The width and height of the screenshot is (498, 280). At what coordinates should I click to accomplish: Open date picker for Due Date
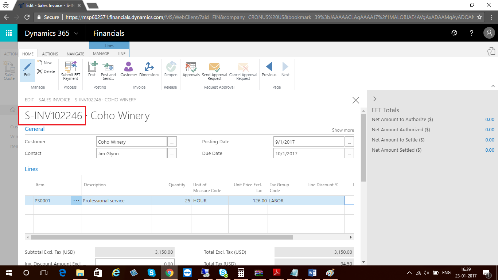coord(349,153)
